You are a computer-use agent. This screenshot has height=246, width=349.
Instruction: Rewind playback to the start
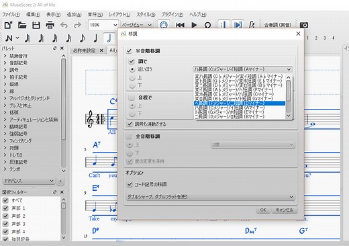[180, 25]
